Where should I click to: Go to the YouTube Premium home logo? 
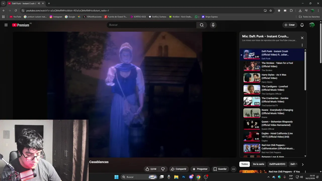[21, 25]
